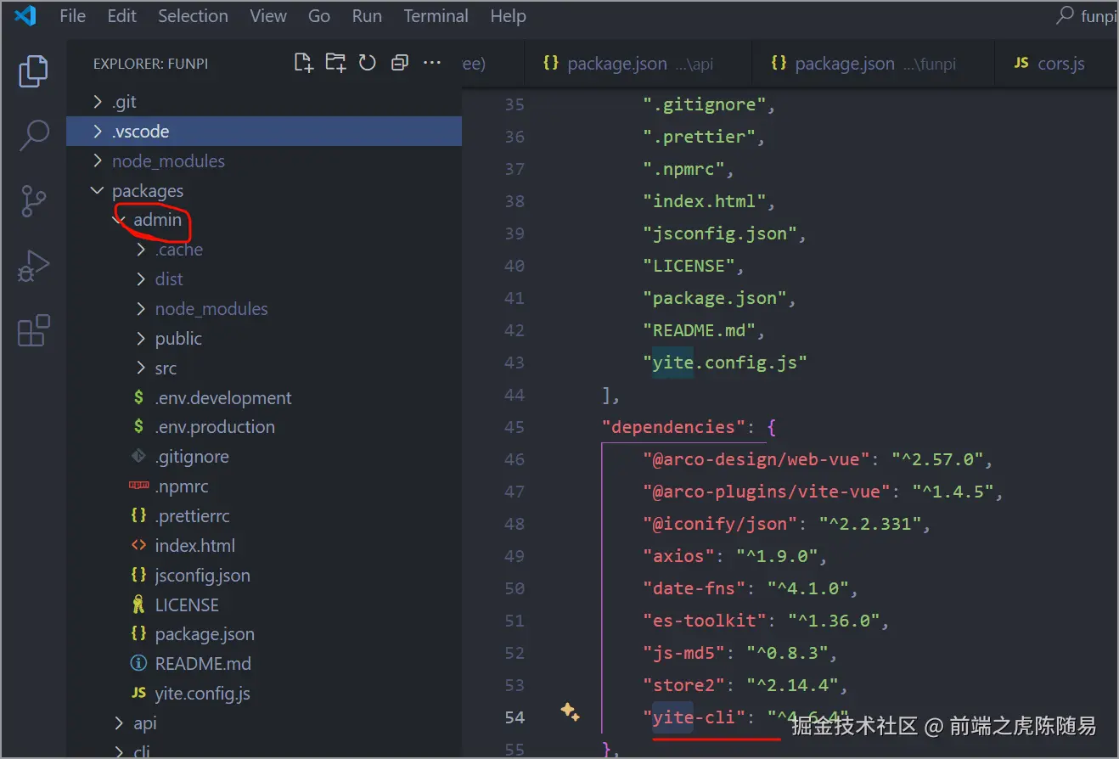Open the Source Control view icon

[x=33, y=201]
